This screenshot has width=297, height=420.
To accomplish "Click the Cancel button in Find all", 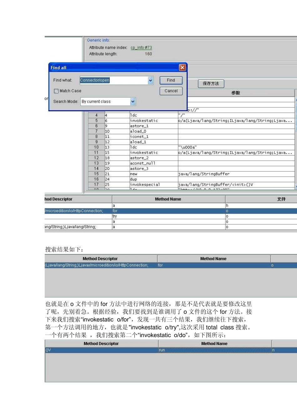I will (x=171, y=91).
